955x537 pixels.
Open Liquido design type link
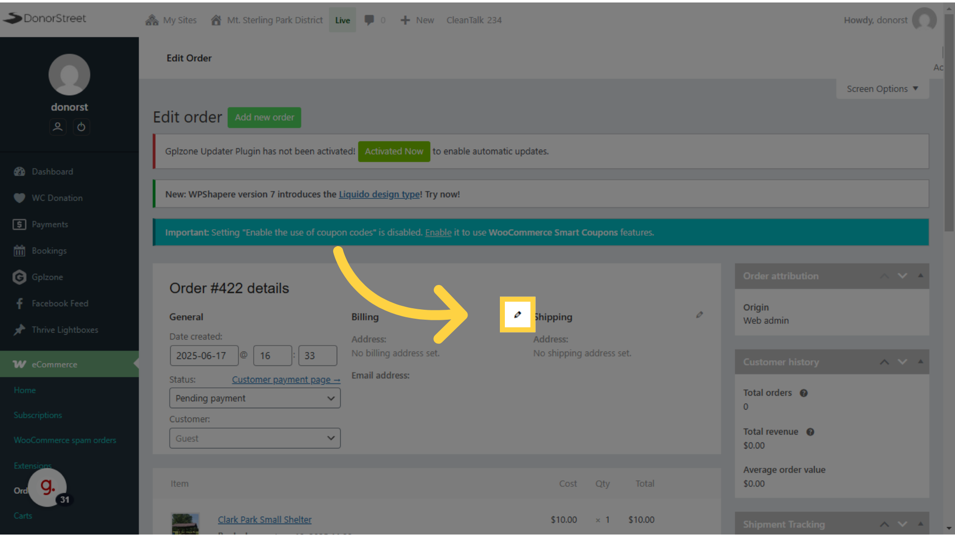pyautogui.click(x=379, y=194)
